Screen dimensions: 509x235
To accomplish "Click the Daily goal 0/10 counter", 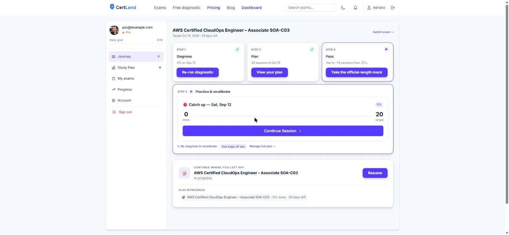I will point(160,40).
